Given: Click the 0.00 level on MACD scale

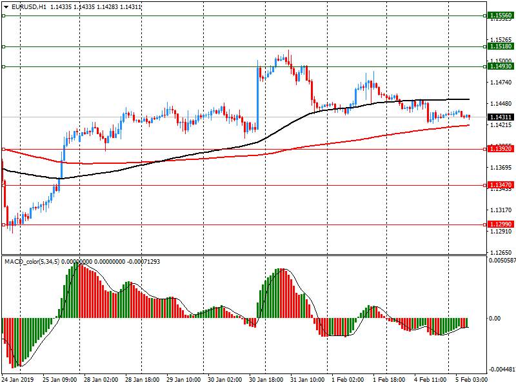Looking at the screenshot, I should [x=494, y=319].
